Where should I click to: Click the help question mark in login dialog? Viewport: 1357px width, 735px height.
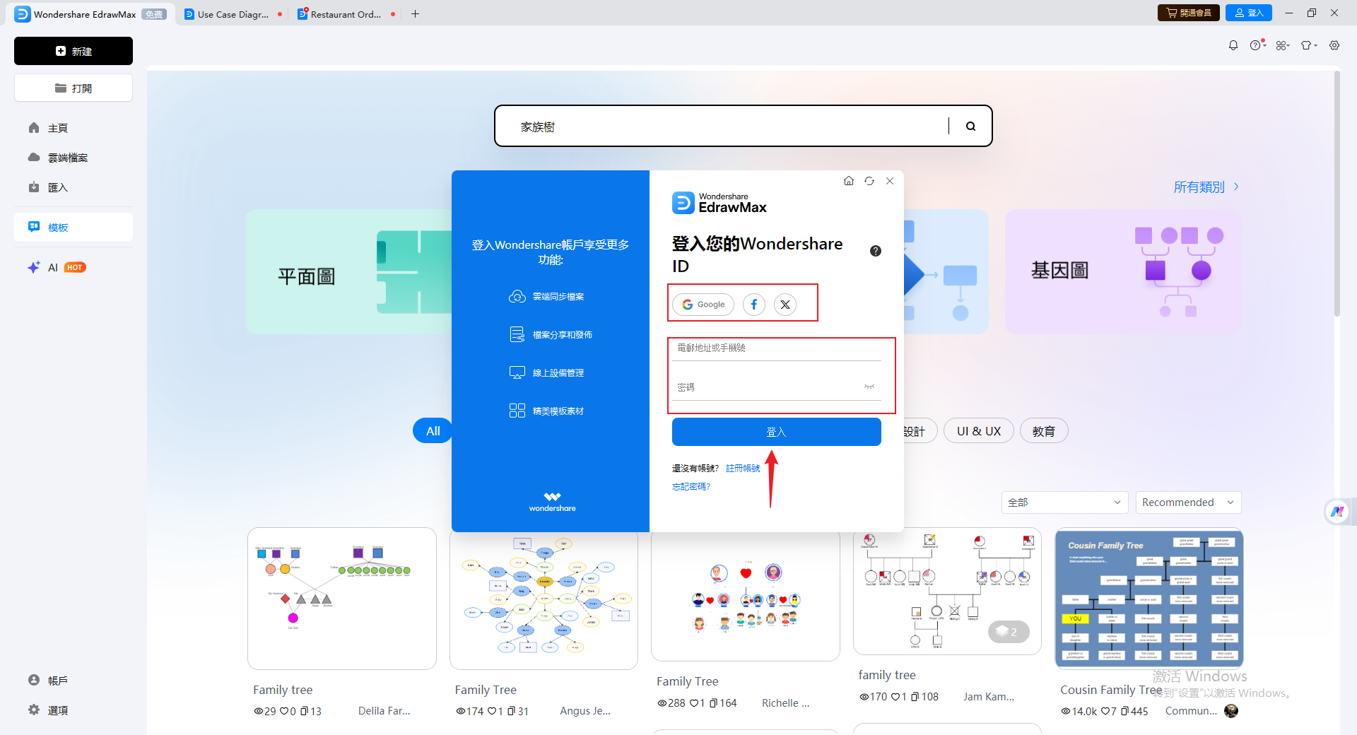click(x=876, y=251)
